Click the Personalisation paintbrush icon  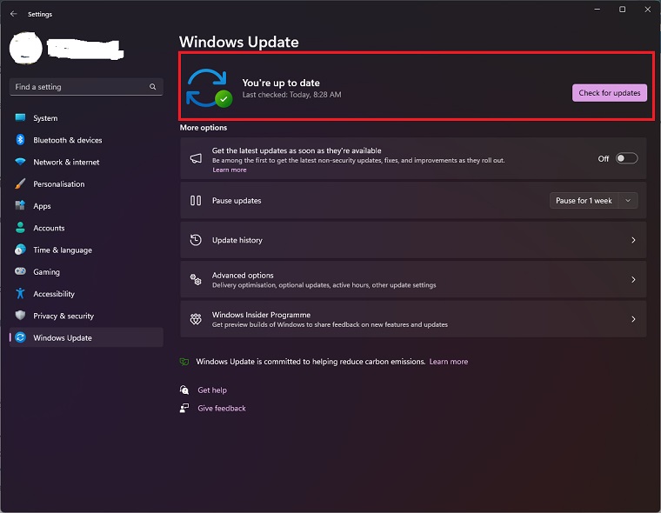click(x=20, y=183)
